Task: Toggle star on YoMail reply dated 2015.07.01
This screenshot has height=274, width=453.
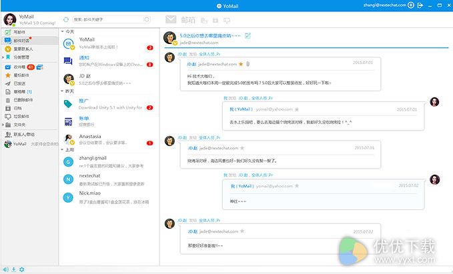Action: 297,109
